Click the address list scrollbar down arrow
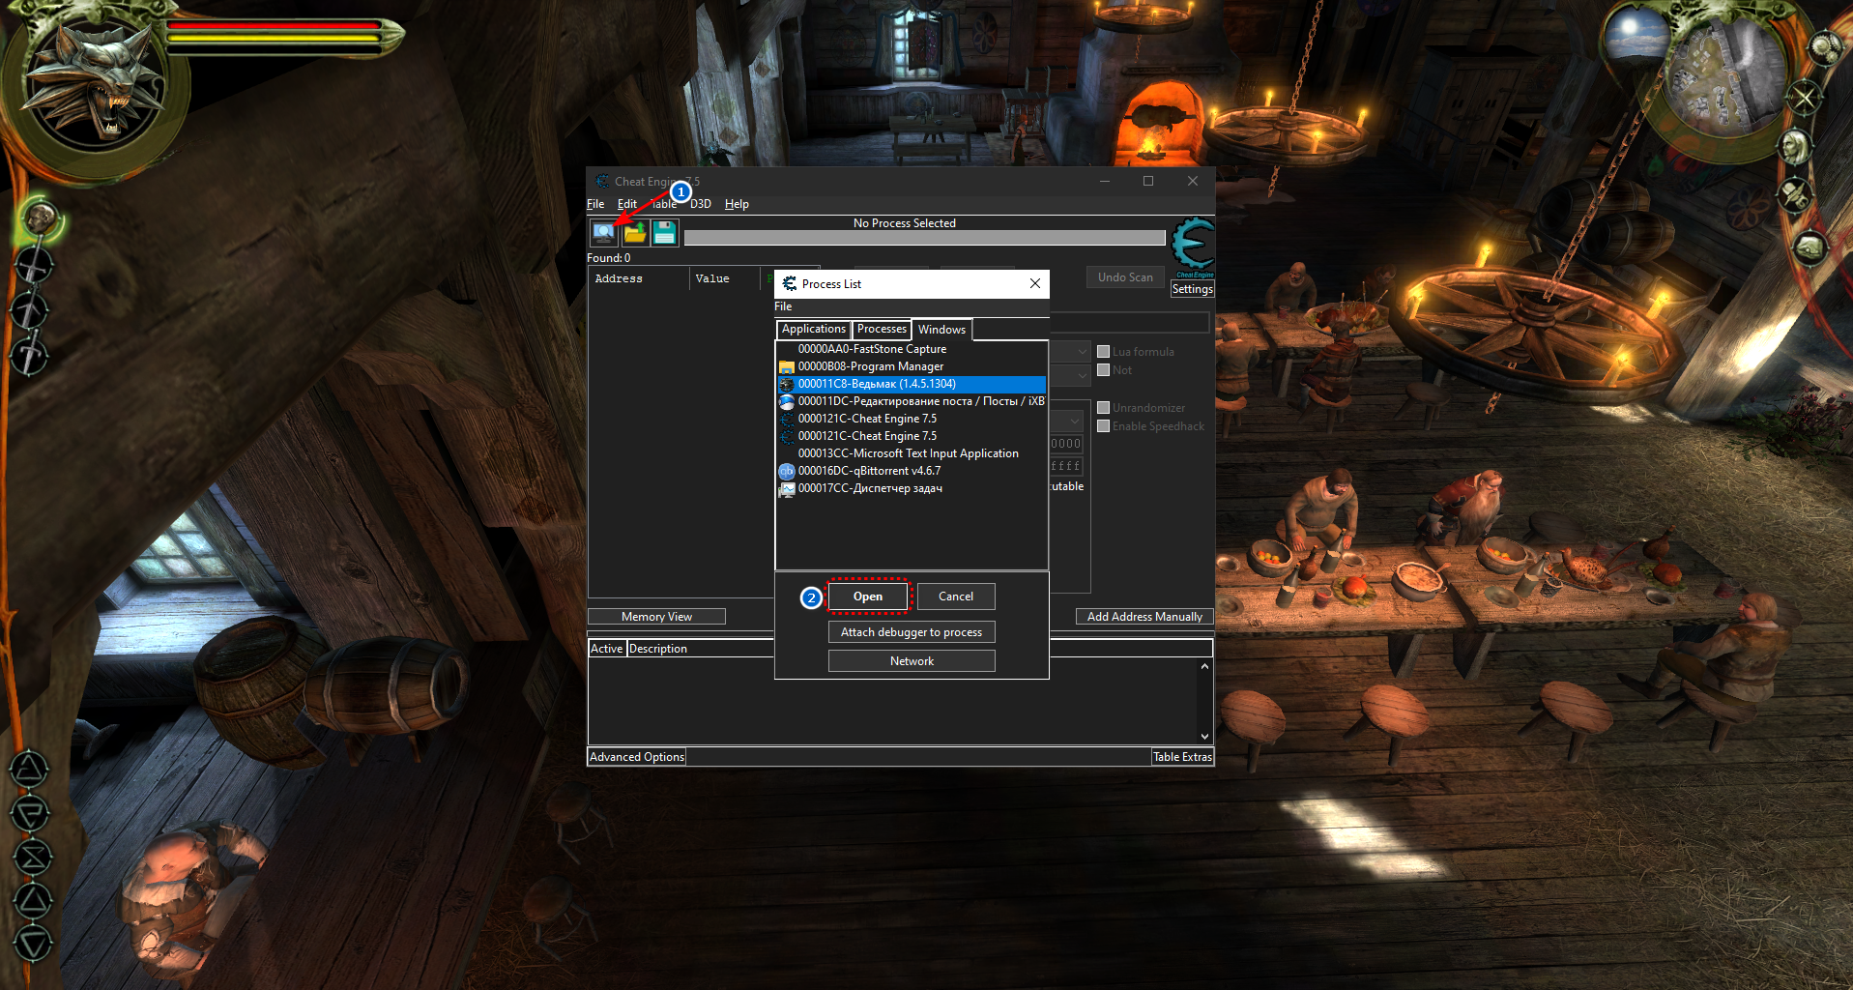Viewport: 1853px width, 990px height. pos(1204,736)
